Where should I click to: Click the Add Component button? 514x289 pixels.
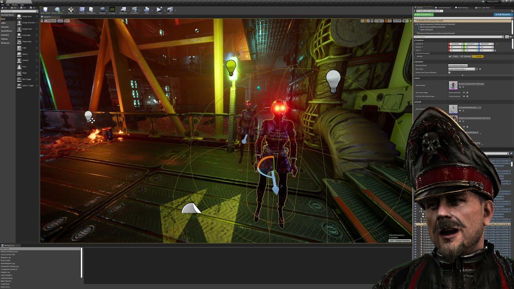pos(424,14)
